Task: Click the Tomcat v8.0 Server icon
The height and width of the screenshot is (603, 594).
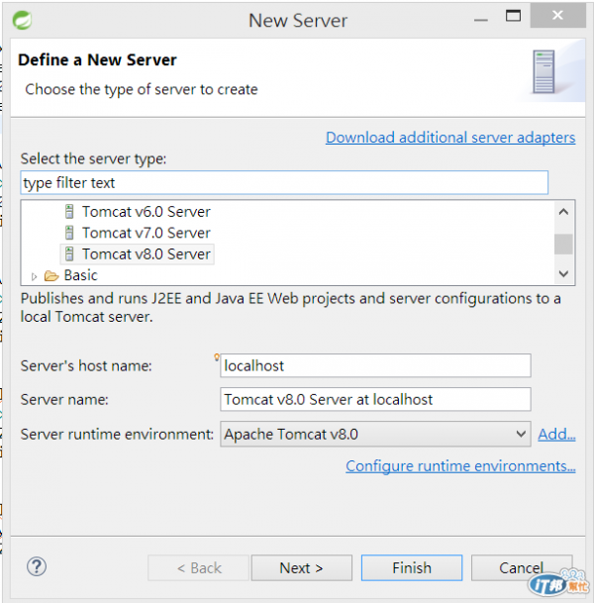Action: pos(69,253)
